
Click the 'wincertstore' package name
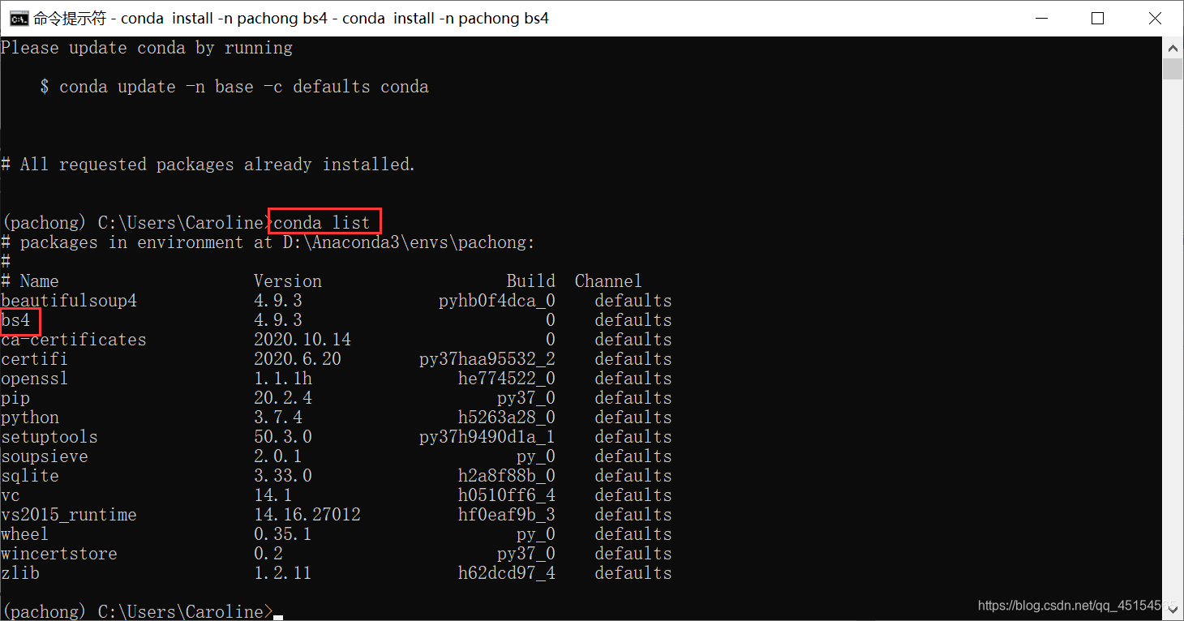[x=59, y=554]
